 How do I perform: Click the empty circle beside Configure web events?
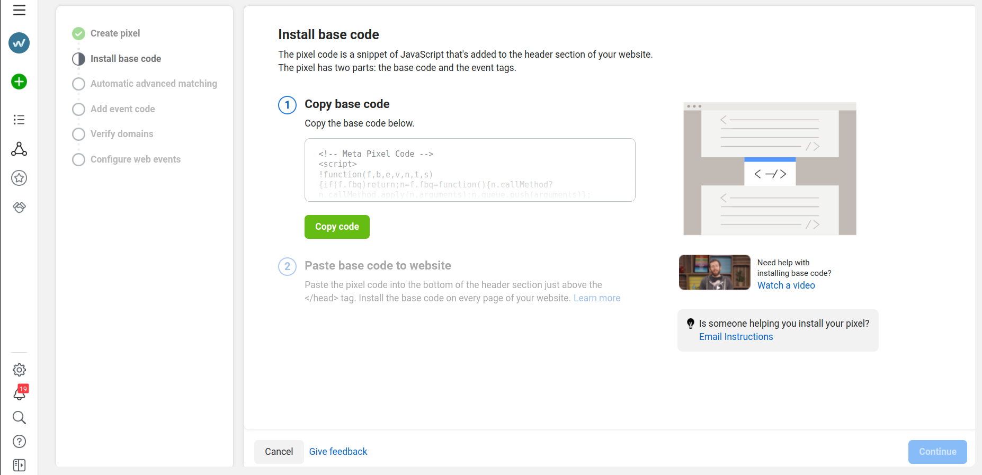pos(78,159)
